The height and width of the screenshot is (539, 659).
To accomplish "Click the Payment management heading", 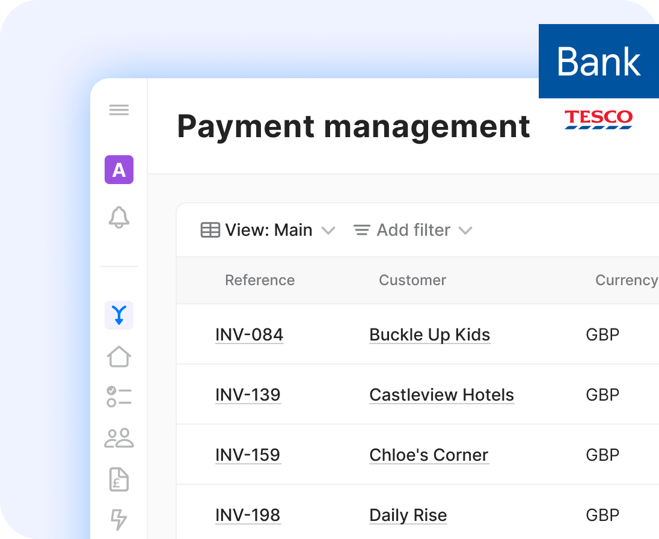I will [x=354, y=126].
